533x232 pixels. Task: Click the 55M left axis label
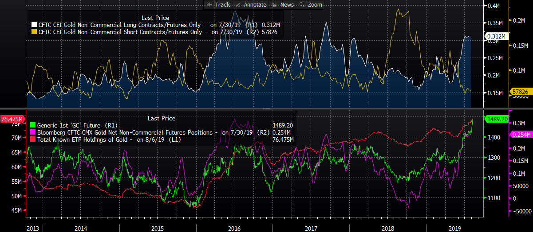pyautogui.click(x=16, y=182)
